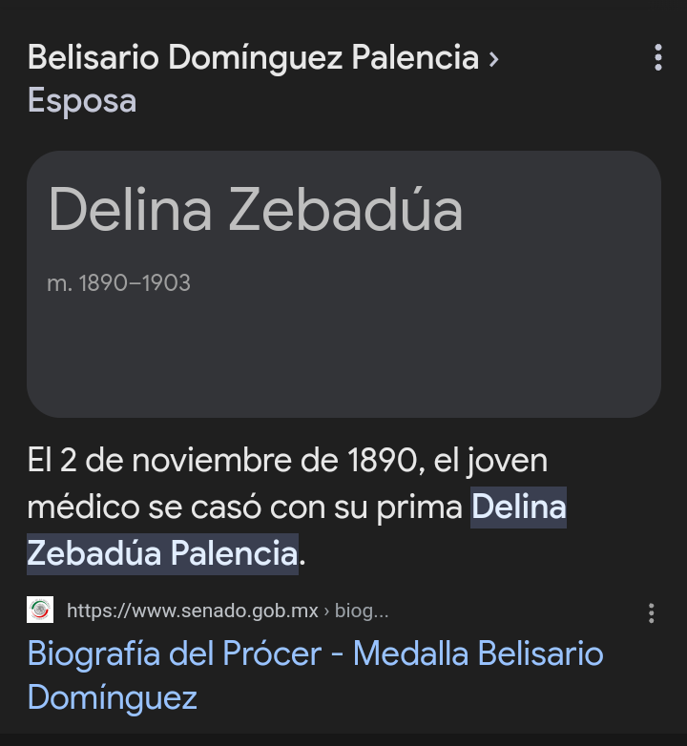Click the chevron after Belisario Domínguez Palencia
Viewport: 687px width, 746px height.
[x=493, y=58]
